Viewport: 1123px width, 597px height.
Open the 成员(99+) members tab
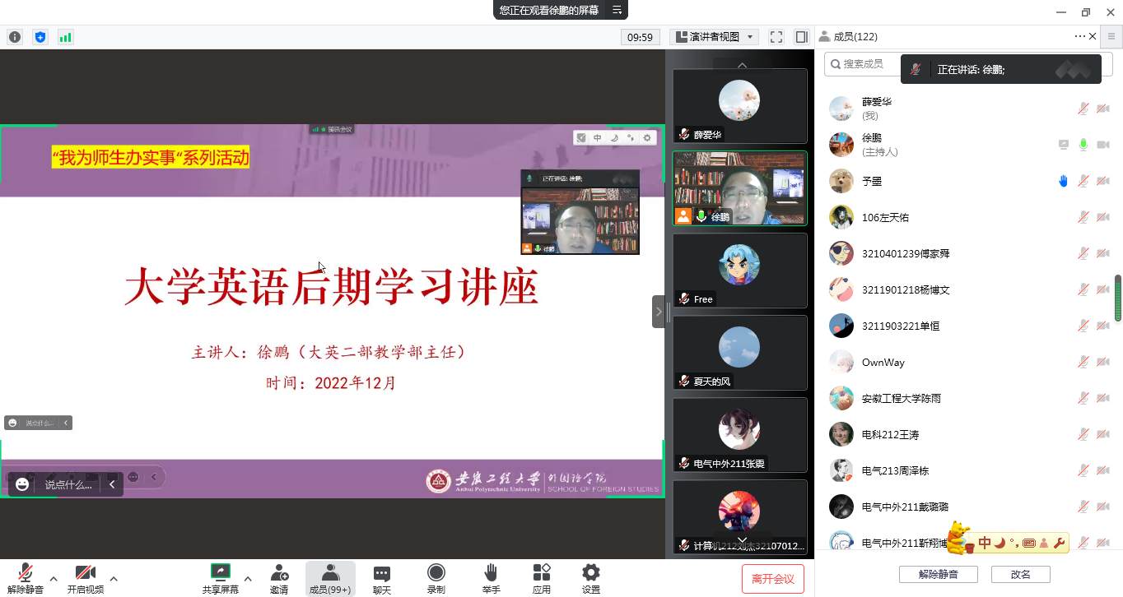tap(330, 578)
